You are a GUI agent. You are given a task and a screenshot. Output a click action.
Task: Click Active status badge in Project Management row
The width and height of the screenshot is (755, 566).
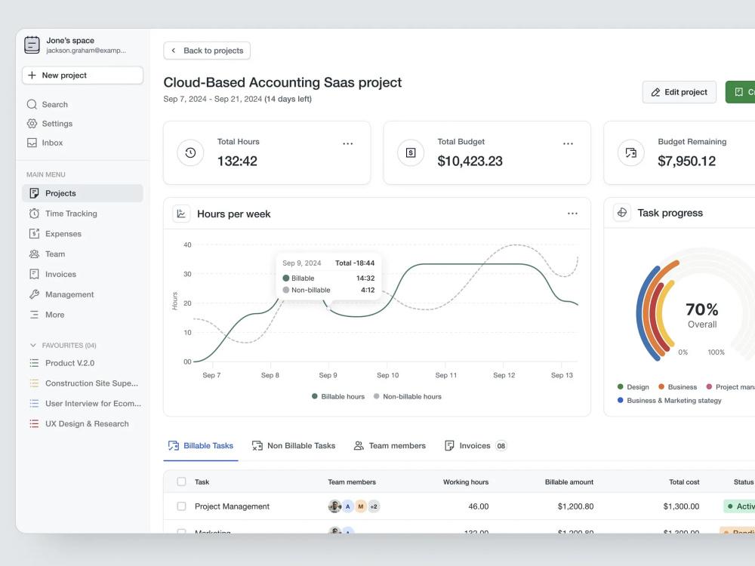click(x=740, y=506)
